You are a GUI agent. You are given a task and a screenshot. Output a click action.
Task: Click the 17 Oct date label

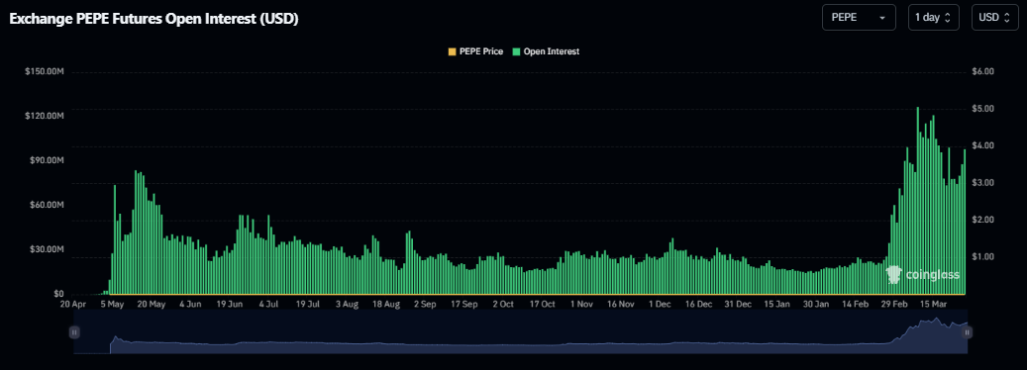[543, 305]
